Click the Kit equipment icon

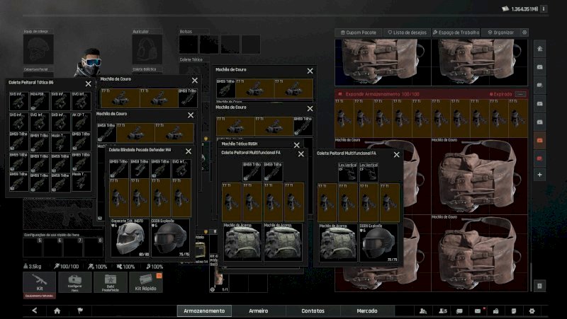39,282
